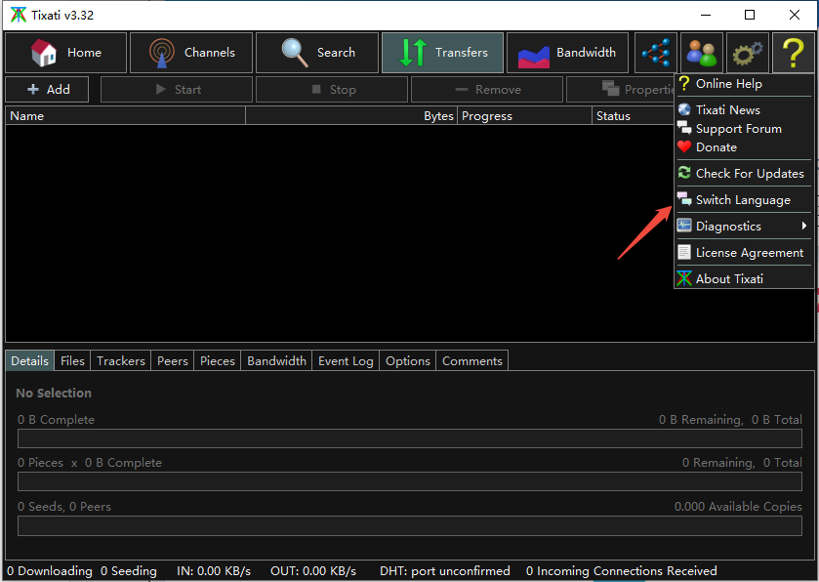
Task: Select the Transfers toolbar button
Action: (x=442, y=53)
